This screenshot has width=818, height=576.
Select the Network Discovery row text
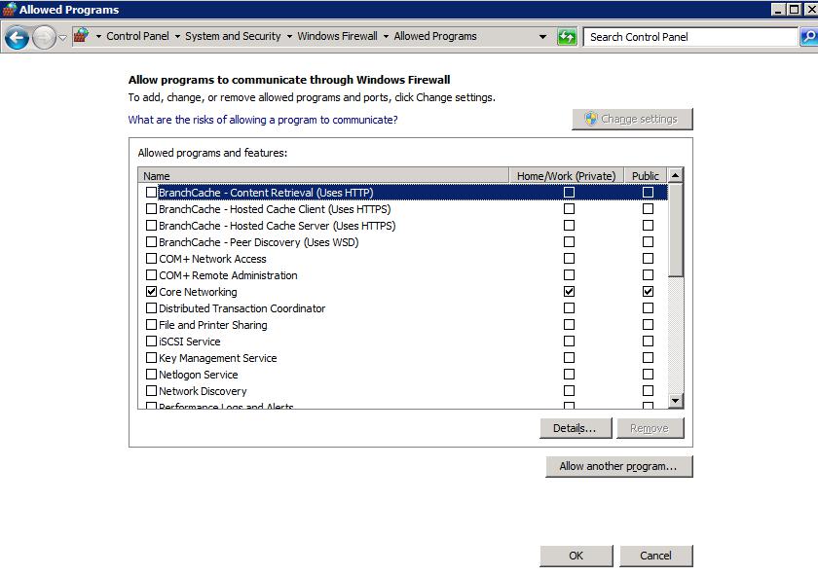[203, 391]
